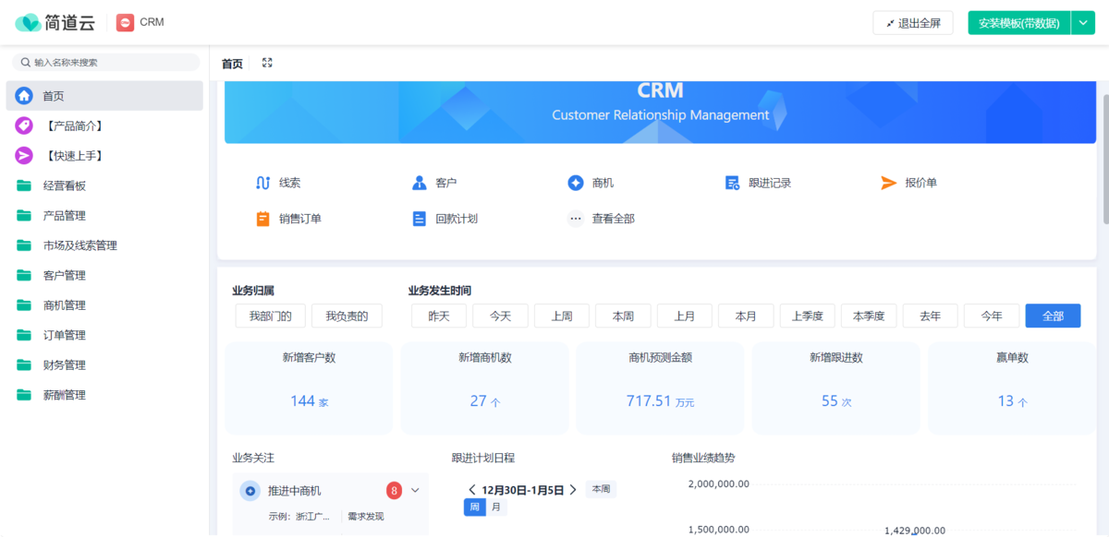
Task: Open the dropdown arrow beside 安装模板
Action: click(1083, 23)
